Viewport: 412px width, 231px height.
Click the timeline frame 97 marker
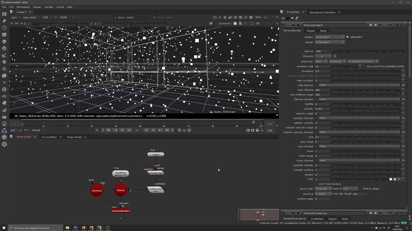[x=254, y=122]
